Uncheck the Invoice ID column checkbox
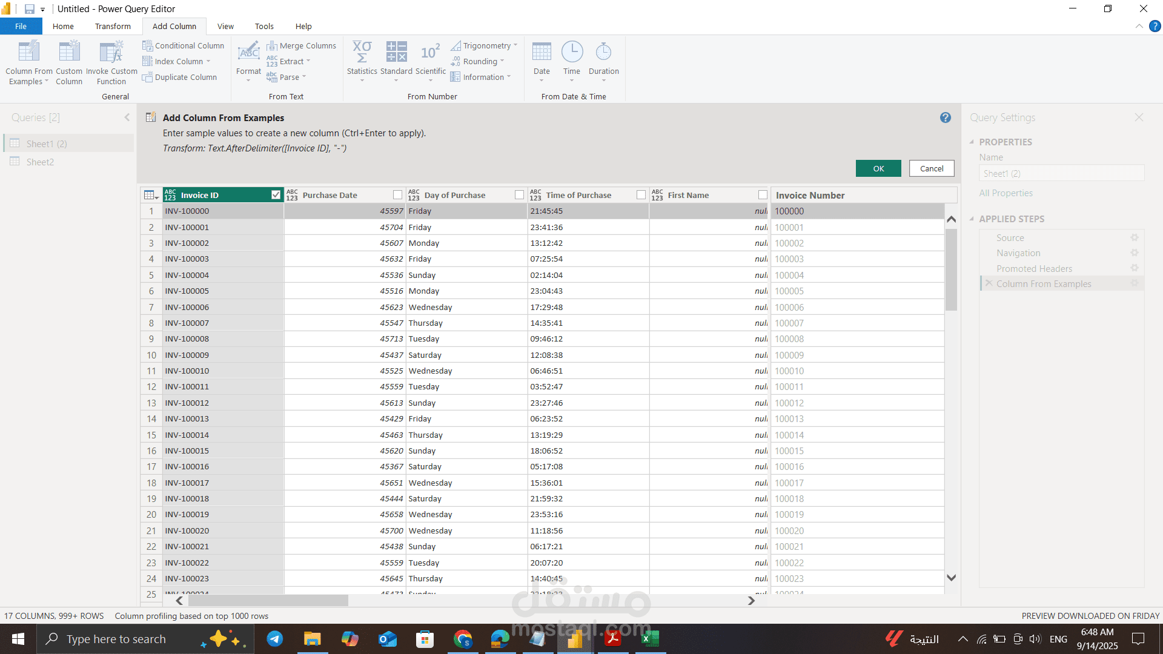The width and height of the screenshot is (1163, 654). [x=276, y=195]
